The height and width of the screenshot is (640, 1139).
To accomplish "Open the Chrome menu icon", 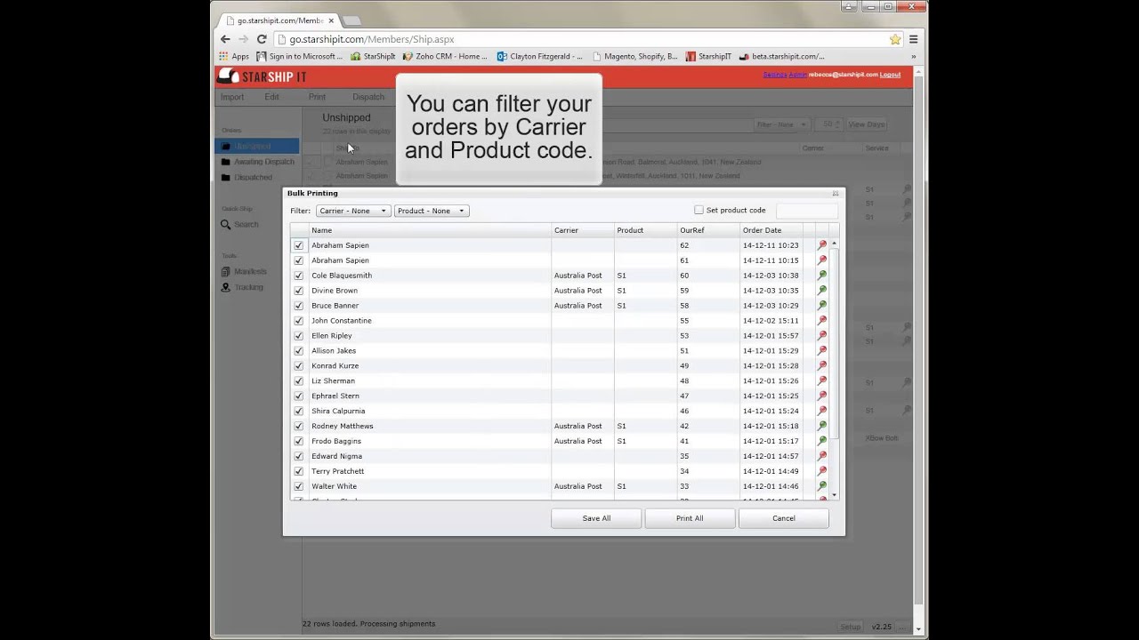I will point(913,39).
